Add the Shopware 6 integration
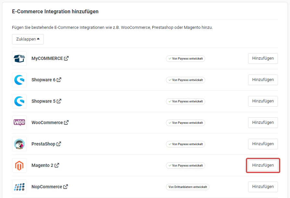Screen dimensions: 290x198 [x=263, y=80]
